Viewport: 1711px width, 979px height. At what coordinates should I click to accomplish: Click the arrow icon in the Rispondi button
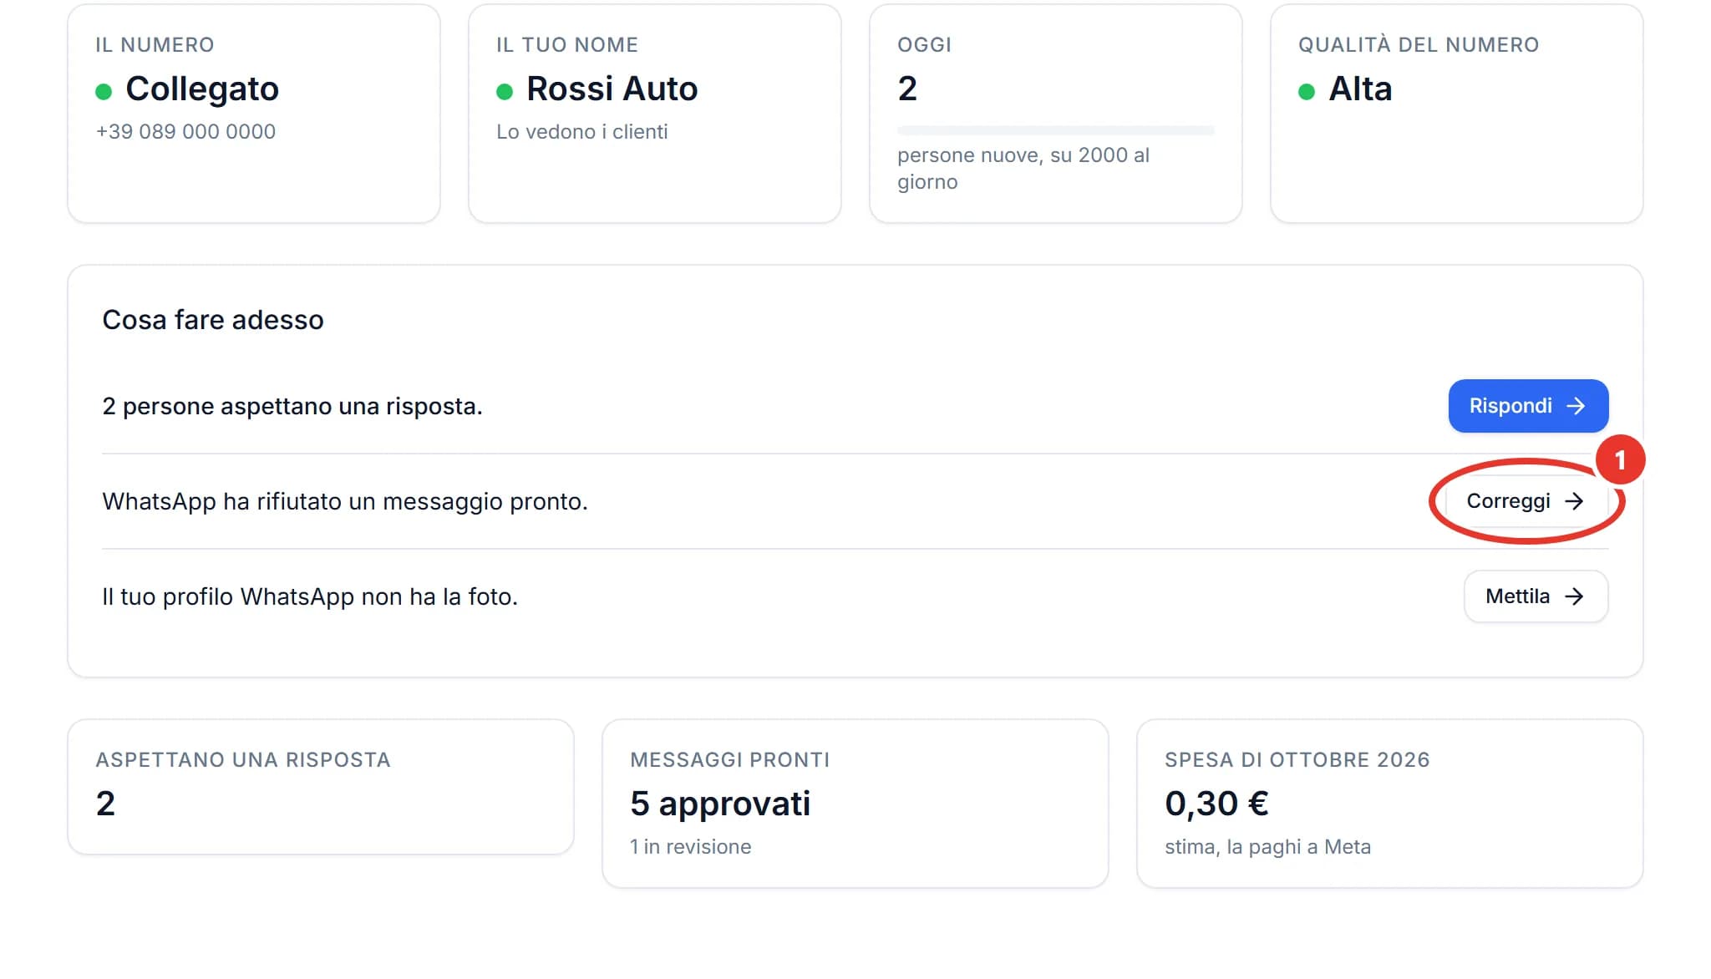click(x=1576, y=406)
